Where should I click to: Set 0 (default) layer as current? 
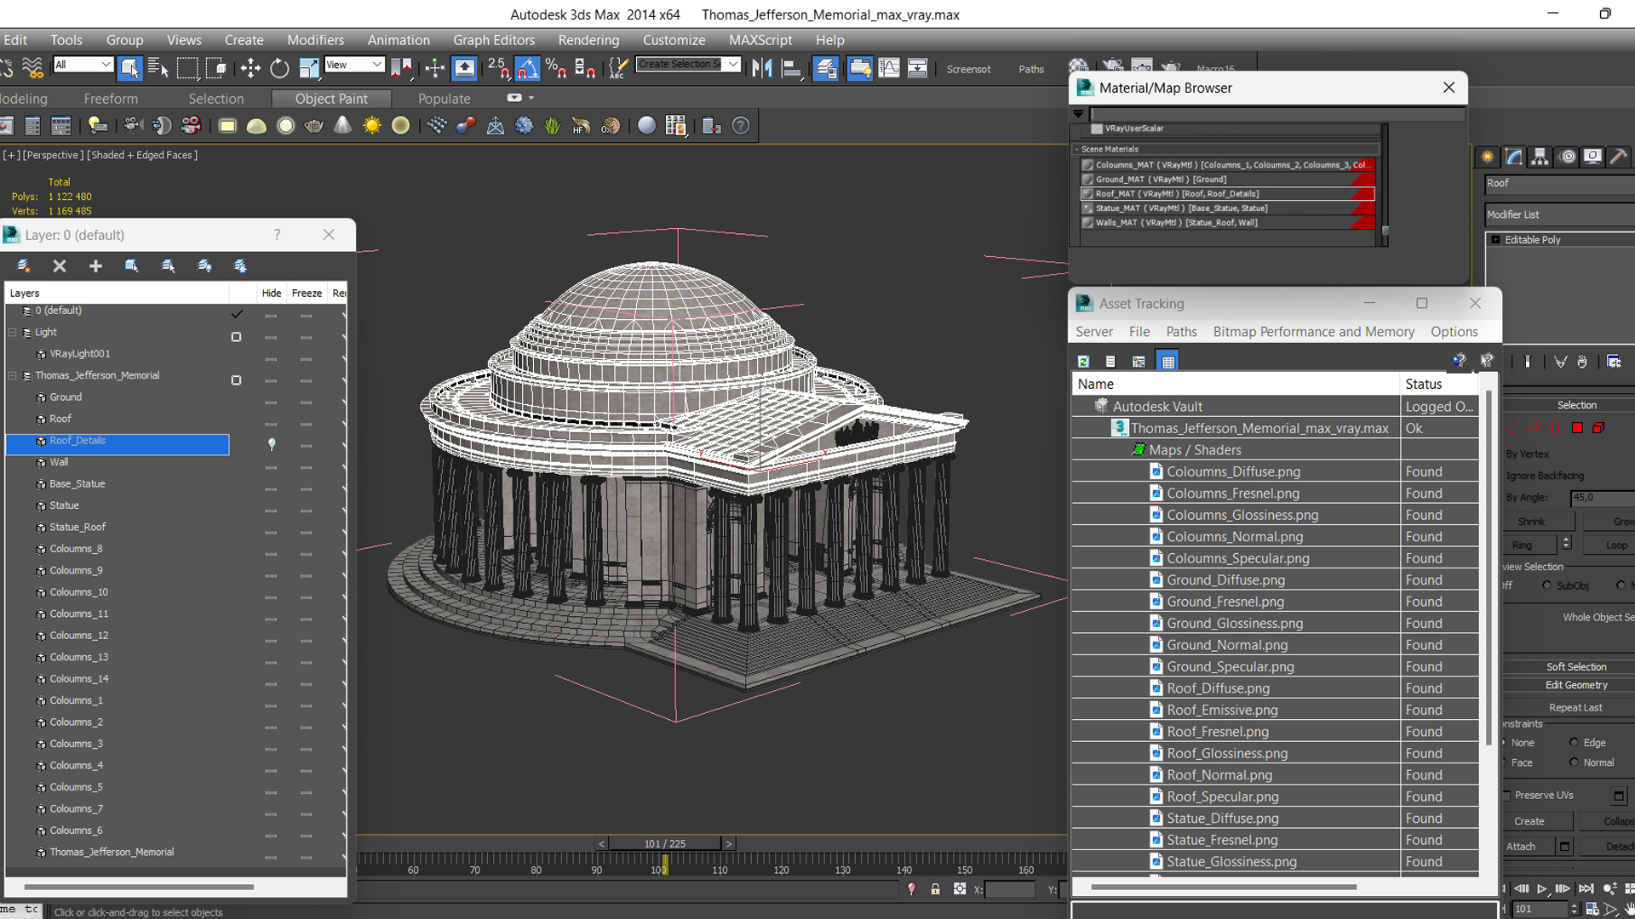[237, 314]
